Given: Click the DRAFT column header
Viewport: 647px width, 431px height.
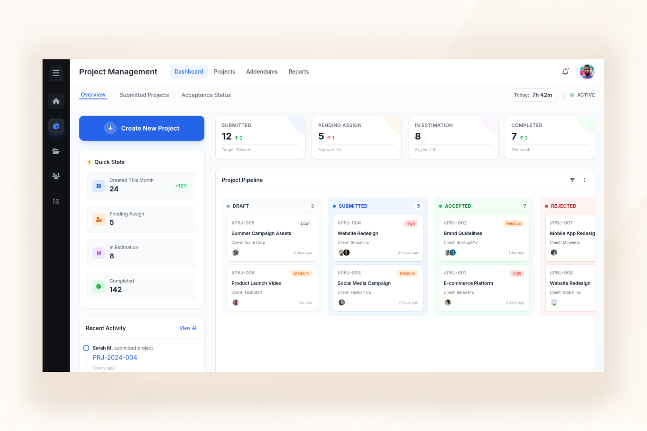Looking at the screenshot, I should click(272, 206).
